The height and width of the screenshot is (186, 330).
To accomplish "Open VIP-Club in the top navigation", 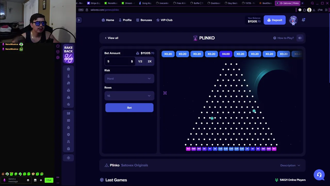I will [164, 20].
